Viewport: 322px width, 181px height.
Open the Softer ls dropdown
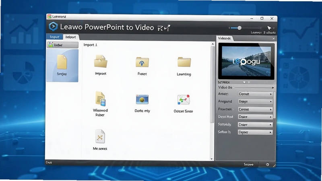click(255, 132)
